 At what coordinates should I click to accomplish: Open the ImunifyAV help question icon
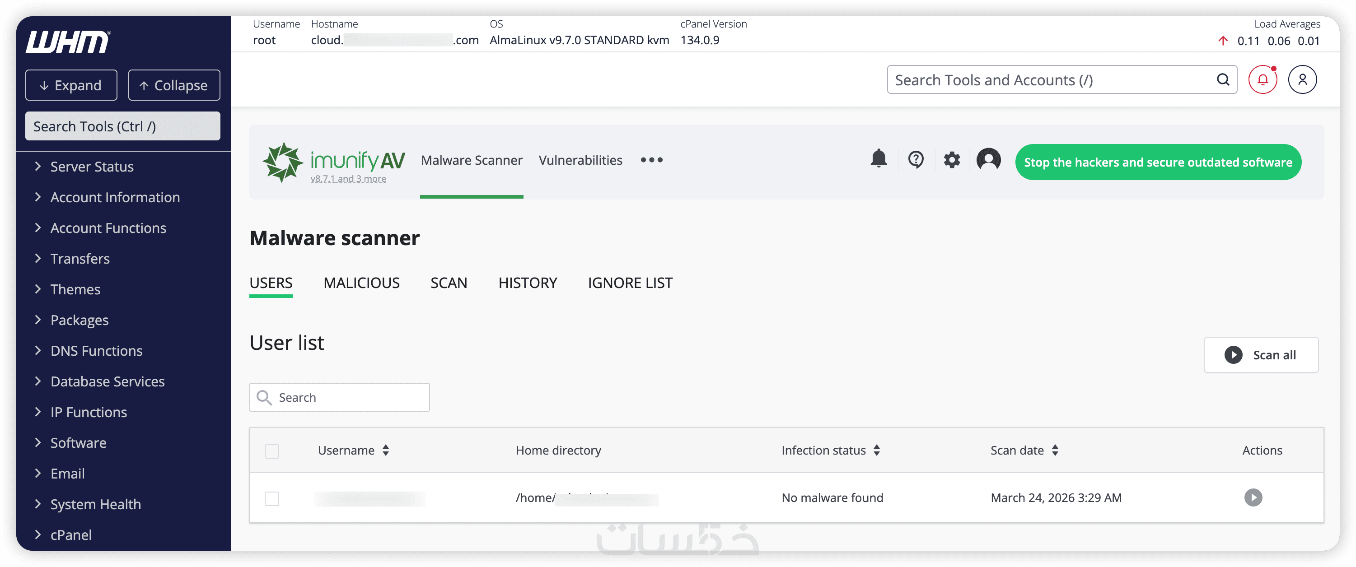[916, 159]
